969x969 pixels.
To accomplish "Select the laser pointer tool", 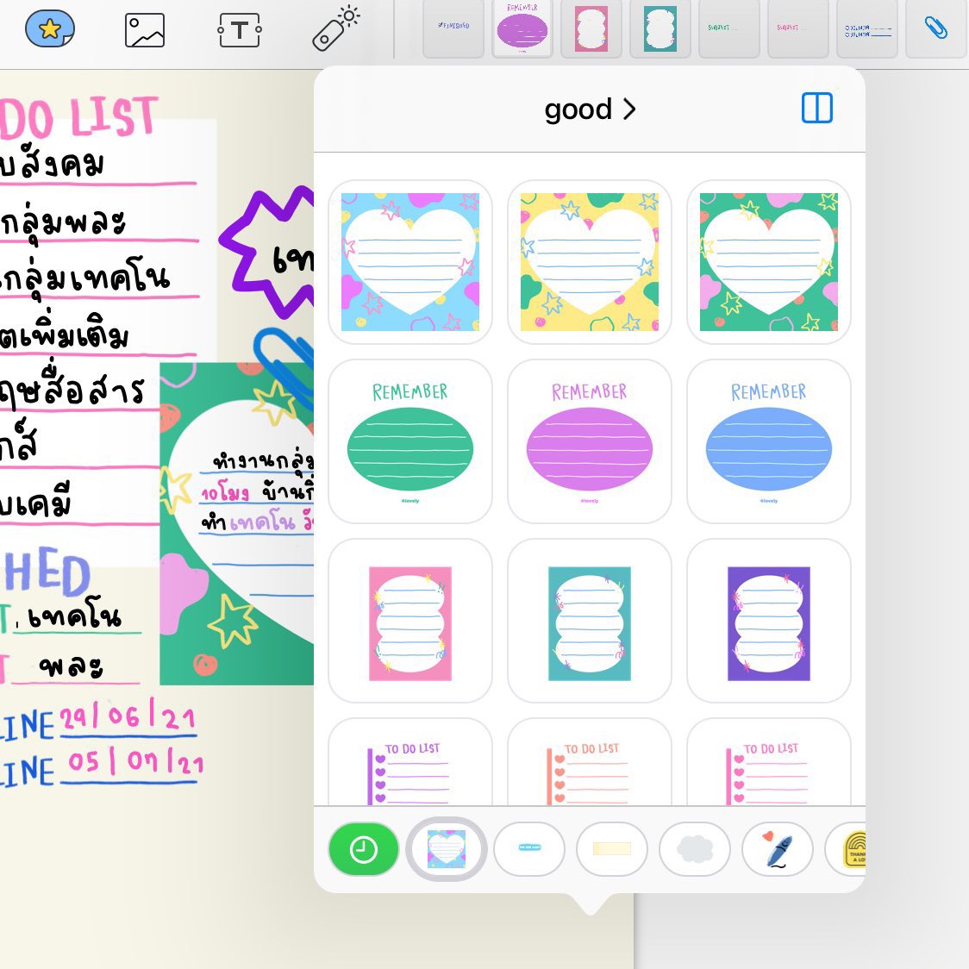I will [335, 28].
